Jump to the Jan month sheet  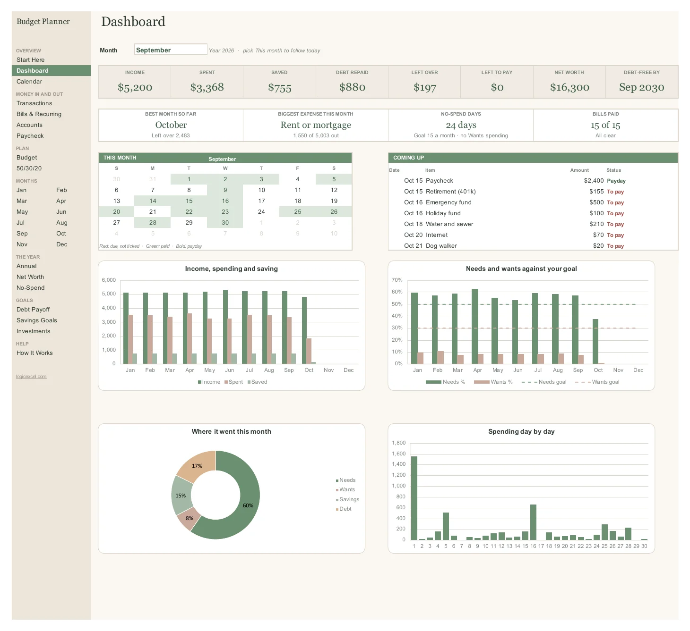pos(21,190)
